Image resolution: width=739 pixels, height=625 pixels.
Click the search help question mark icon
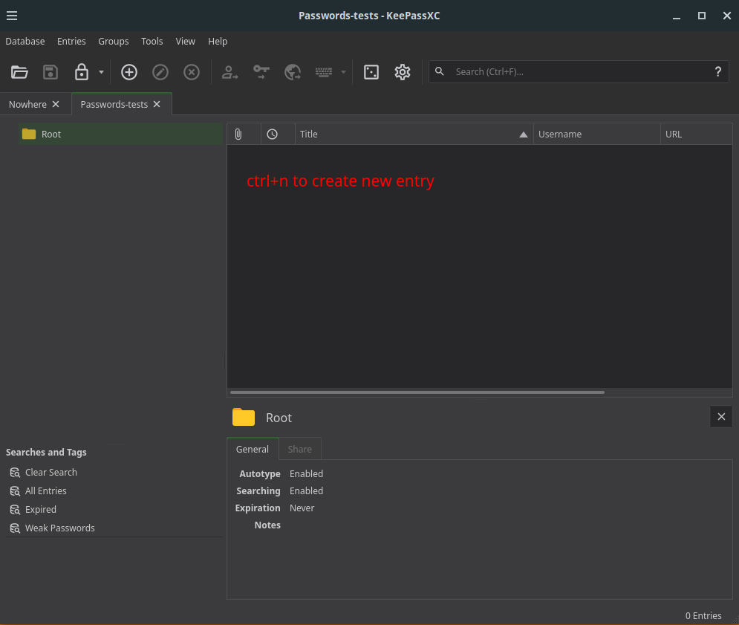[717, 72]
